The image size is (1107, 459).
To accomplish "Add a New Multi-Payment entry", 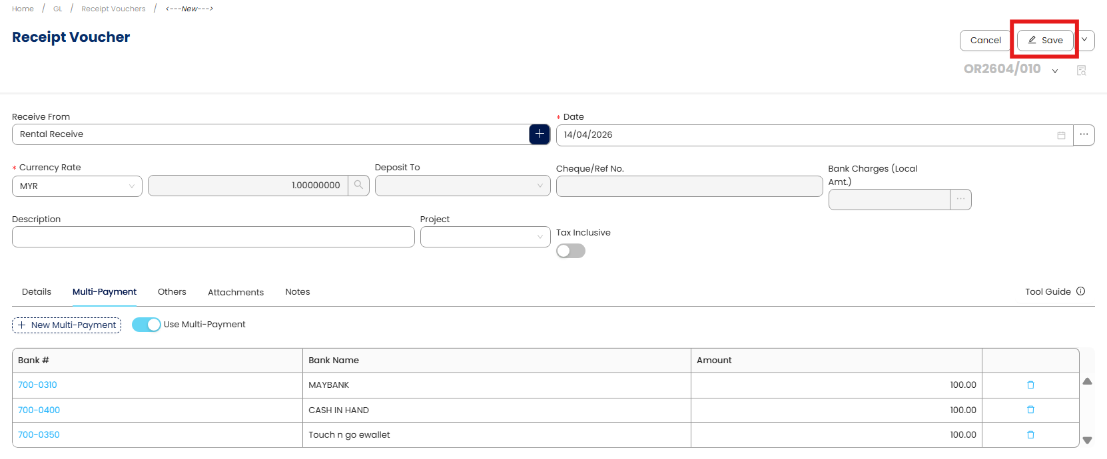I will (67, 325).
